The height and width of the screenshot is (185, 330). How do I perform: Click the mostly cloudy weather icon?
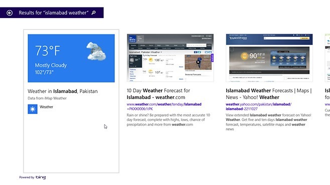coord(96,51)
